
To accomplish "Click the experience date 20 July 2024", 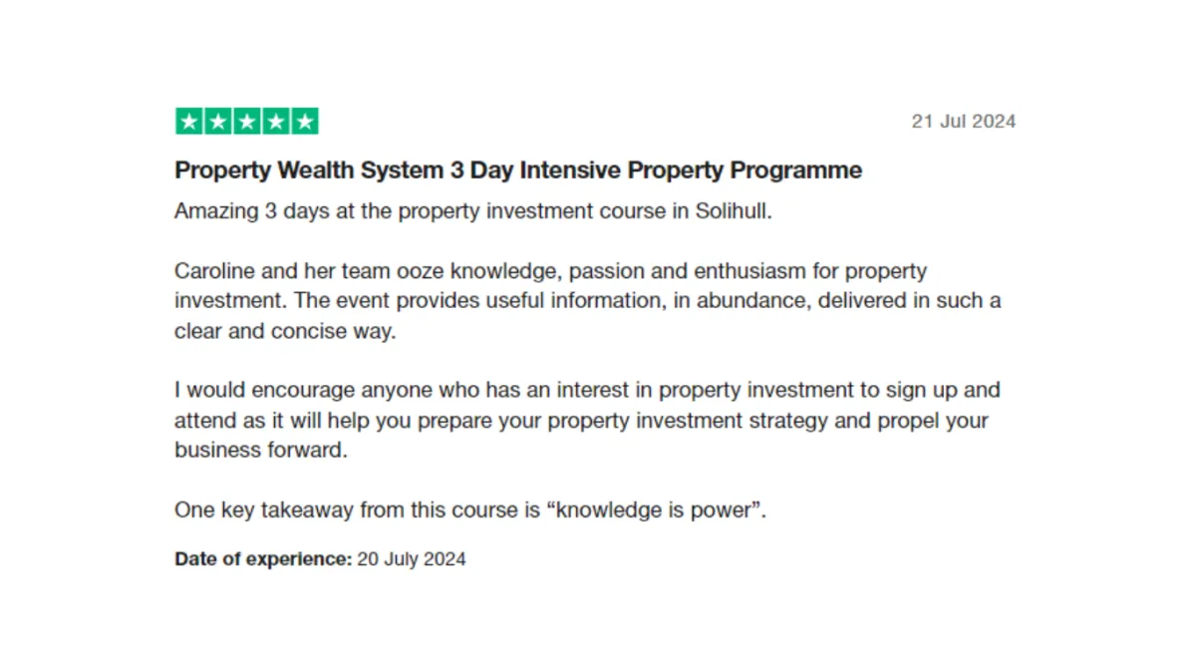I will click(412, 559).
